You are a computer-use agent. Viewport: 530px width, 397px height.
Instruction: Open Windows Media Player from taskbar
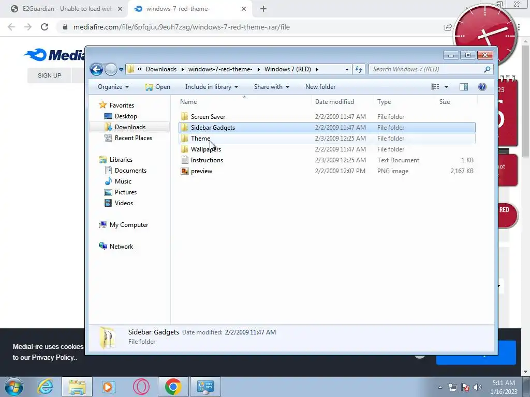(x=109, y=387)
